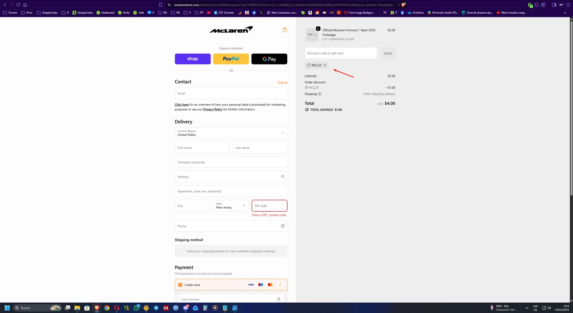
Task: Click Apply discount code button
Action: click(x=388, y=53)
